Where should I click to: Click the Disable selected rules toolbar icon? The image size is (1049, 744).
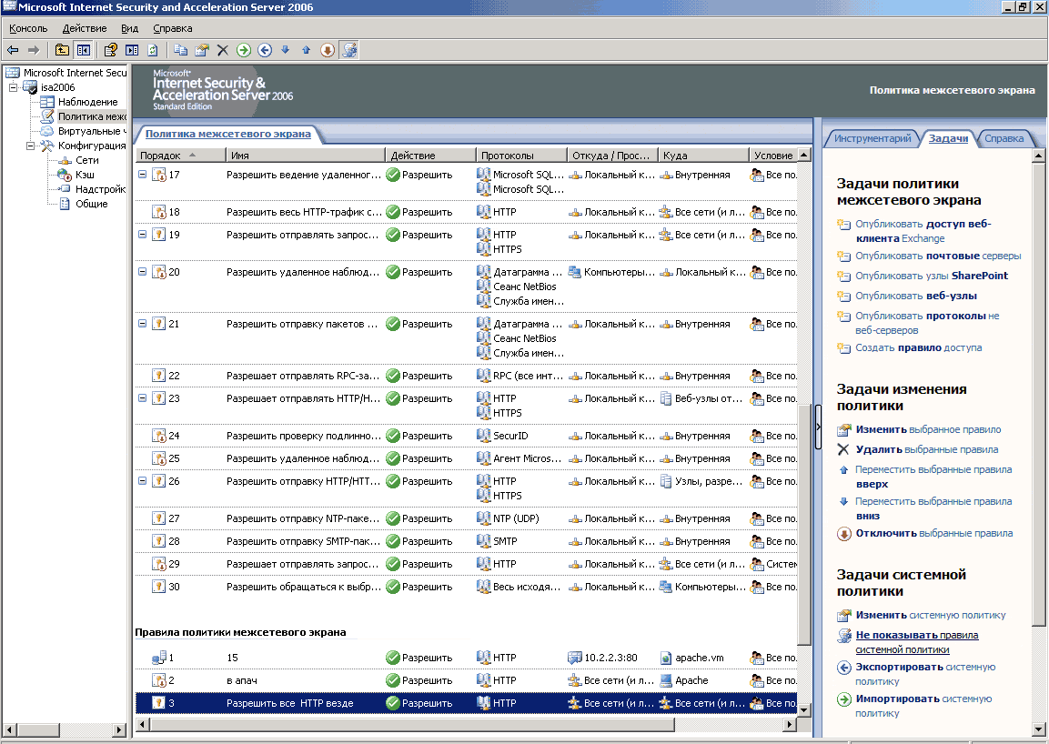click(x=328, y=50)
